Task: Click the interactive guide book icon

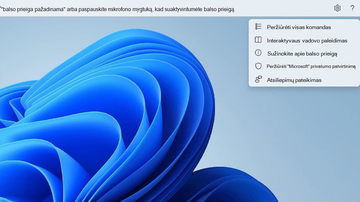Action: coord(258,40)
